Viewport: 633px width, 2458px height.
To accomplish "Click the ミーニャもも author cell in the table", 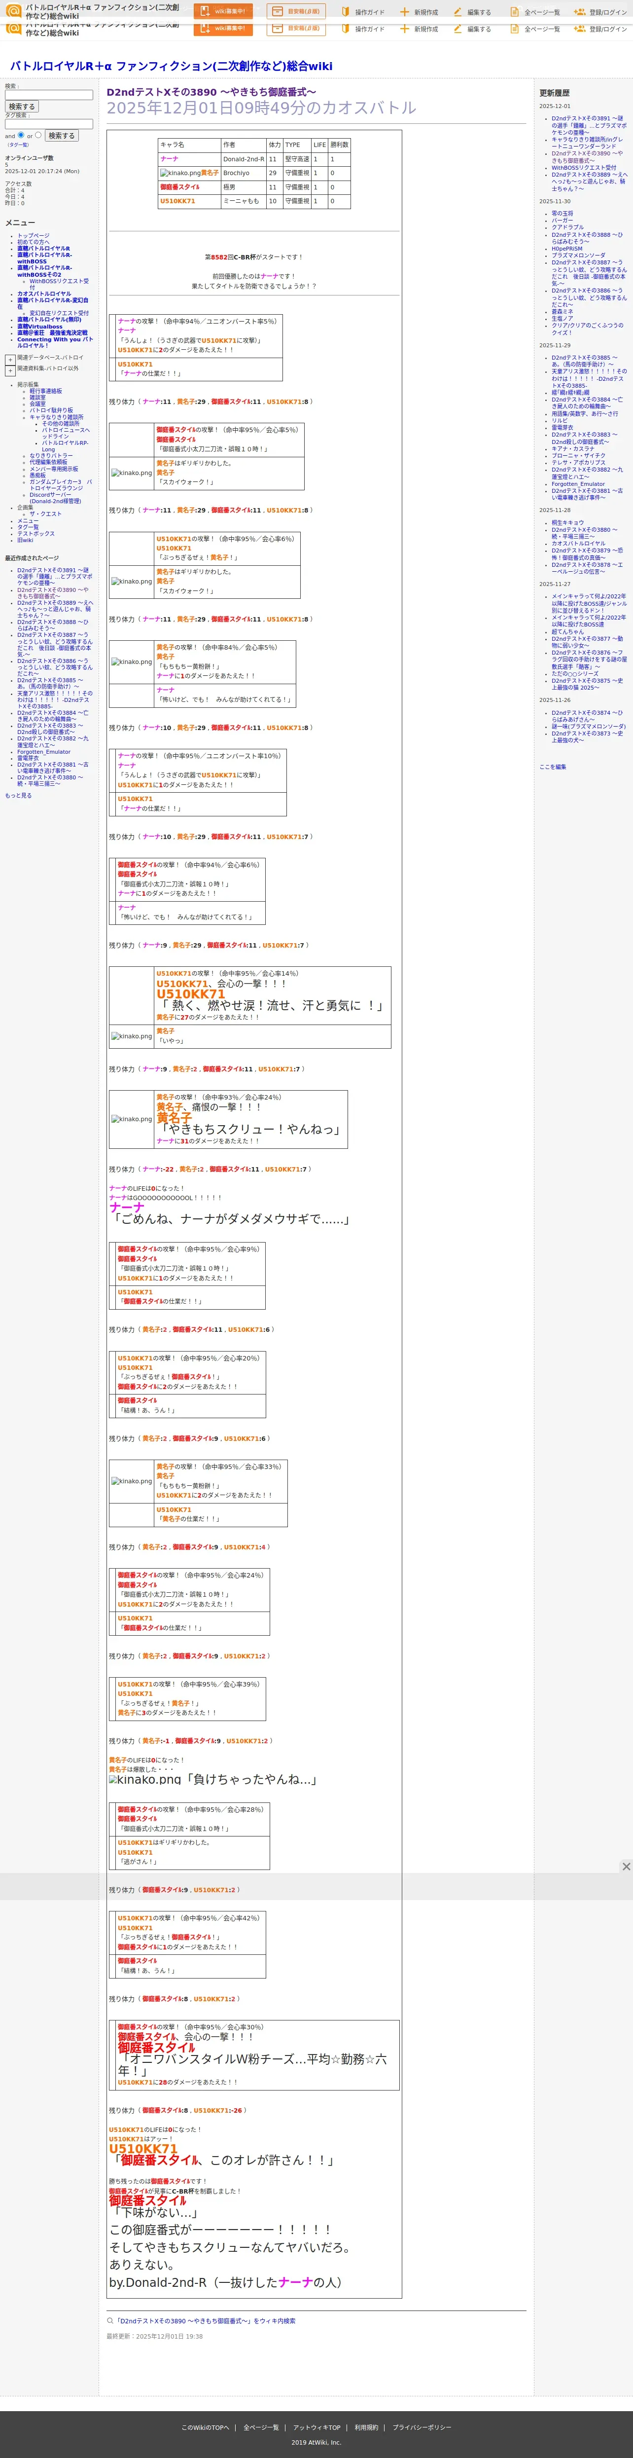I will pyautogui.click(x=243, y=201).
